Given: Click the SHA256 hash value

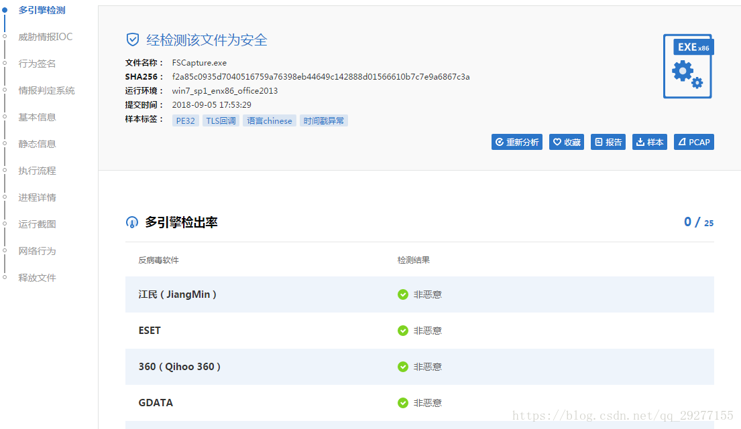Looking at the screenshot, I should 321,77.
